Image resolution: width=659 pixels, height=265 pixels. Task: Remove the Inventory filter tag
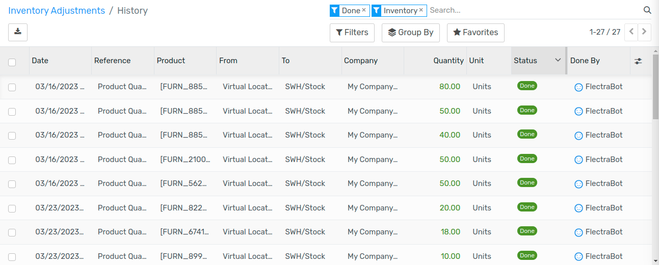pyautogui.click(x=421, y=10)
